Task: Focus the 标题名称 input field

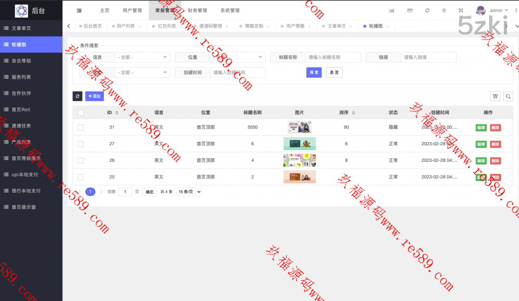Action: pyautogui.click(x=333, y=57)
